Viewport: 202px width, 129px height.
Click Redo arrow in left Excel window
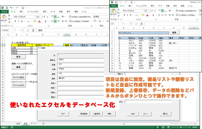point(17,8)
